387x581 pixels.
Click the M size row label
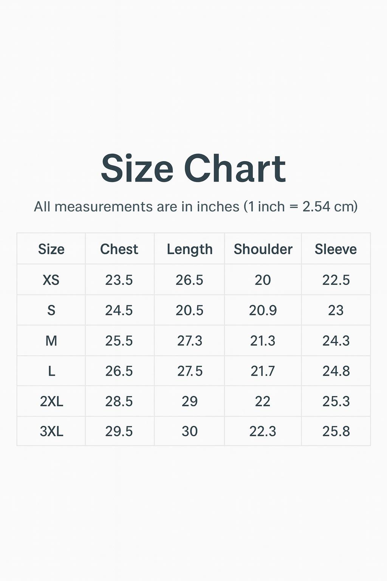click(x=51, y=341)
